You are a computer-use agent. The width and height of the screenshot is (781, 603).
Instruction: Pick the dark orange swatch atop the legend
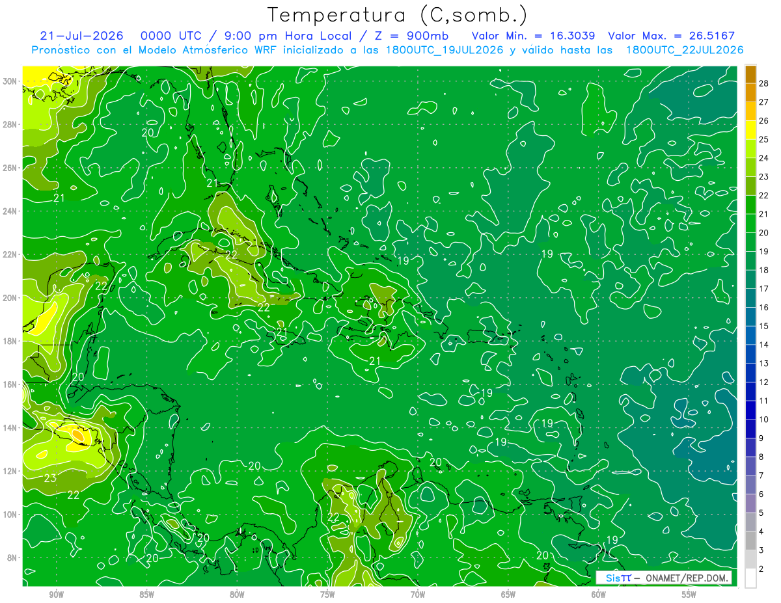click(x=750, y=74)
